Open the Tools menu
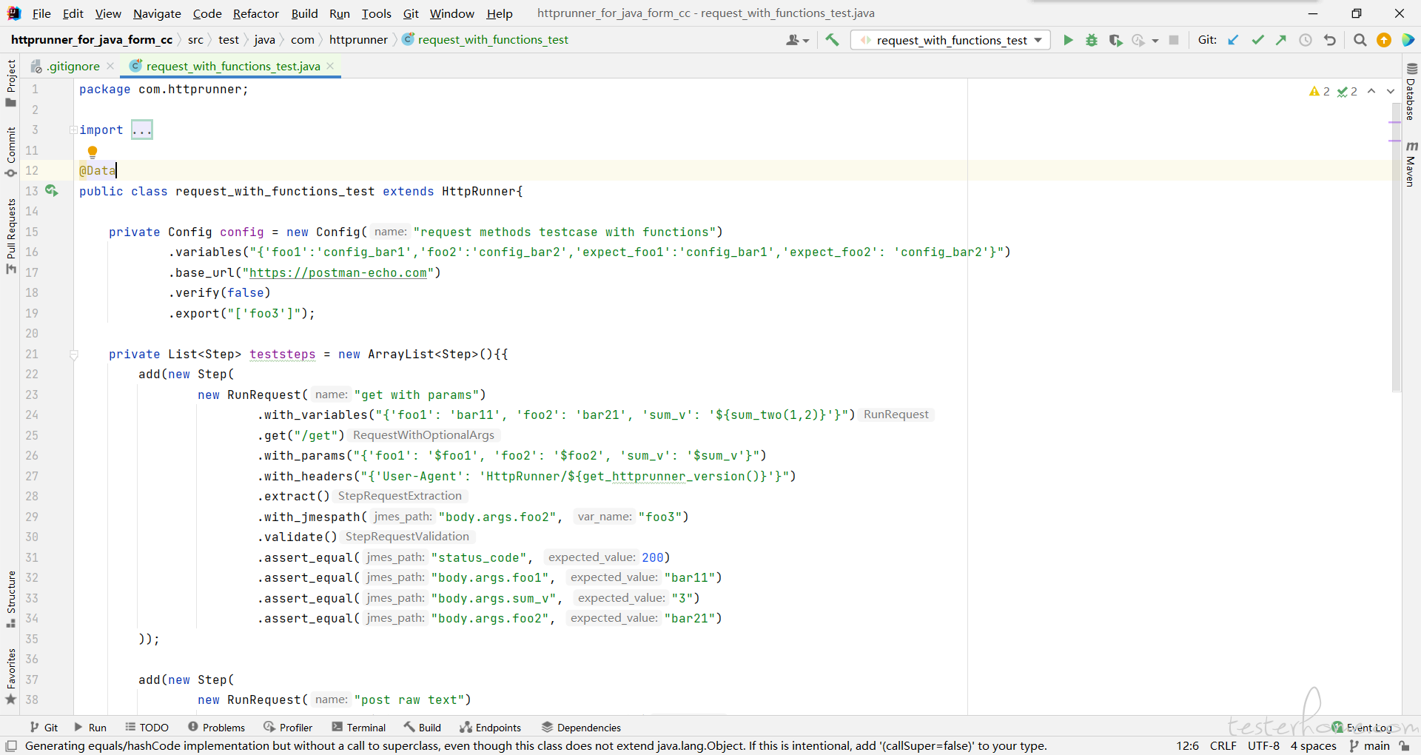The width and height of the screenshot is (1421, 755). [376, 13]
